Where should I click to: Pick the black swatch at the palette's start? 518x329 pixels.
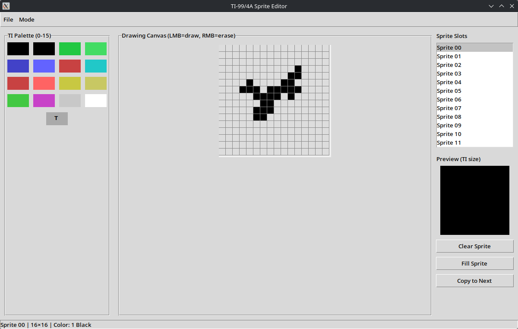click(x=18, y=49)
